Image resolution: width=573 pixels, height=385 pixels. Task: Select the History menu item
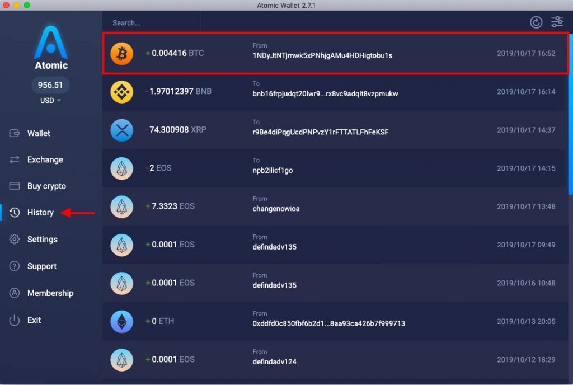pos(40,213)
